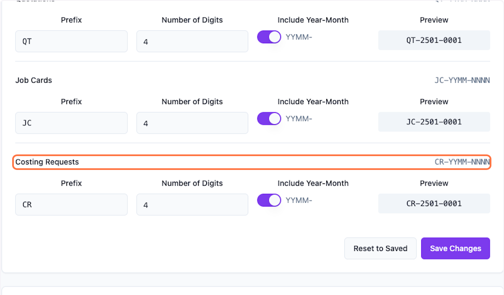
Task: Click YYMM- label beside Costing Requests toggle
Action: [x=299, y=200]
